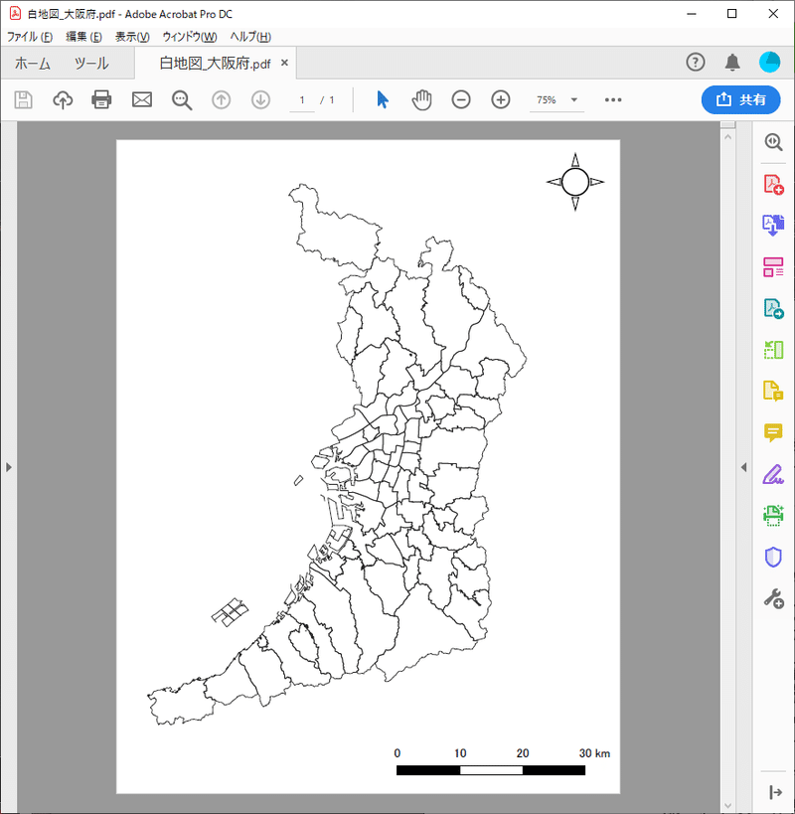Open Send for Comments yellow icon

click(x=773, y=391)
